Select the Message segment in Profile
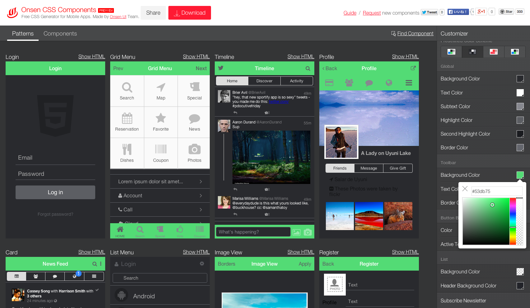The width and height of the screenshot is (530, 308). [x=368, y=168]
